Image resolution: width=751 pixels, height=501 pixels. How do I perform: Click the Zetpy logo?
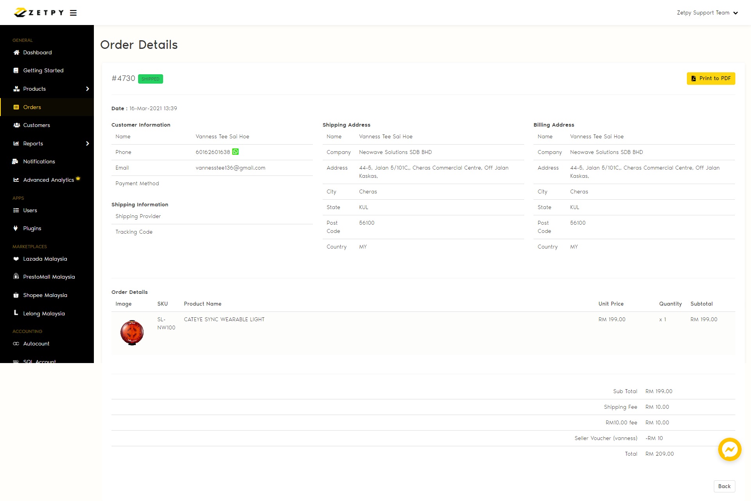coord(39,13)
